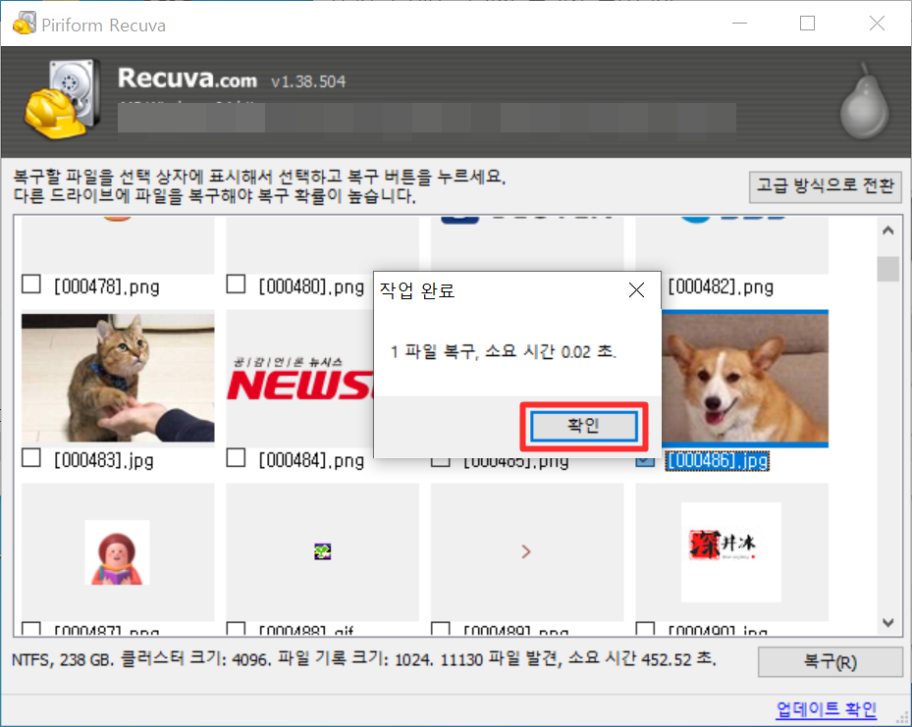Select the NEWS logo thumbnail [000484].png
Viewport: 912px width, 727px height.
click(x=299, y=379)
